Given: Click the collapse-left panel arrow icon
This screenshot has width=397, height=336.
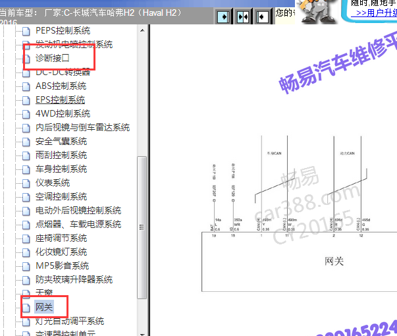Looking at the screenshot, I should click(x=262, y=16).
